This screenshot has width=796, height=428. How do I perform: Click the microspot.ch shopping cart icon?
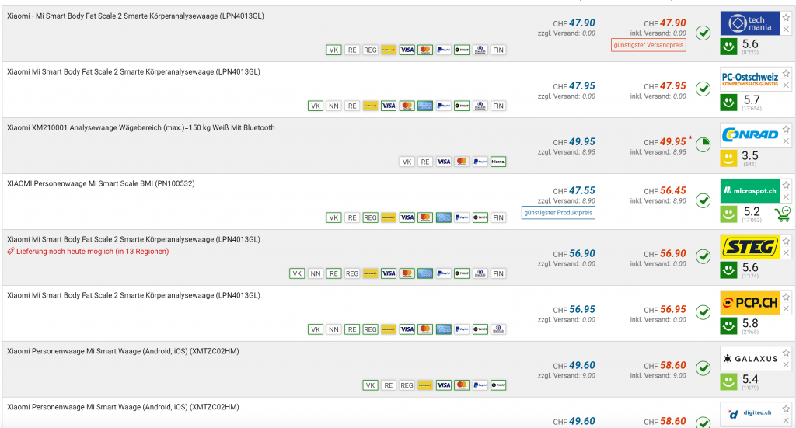click(x=782, y=213)
